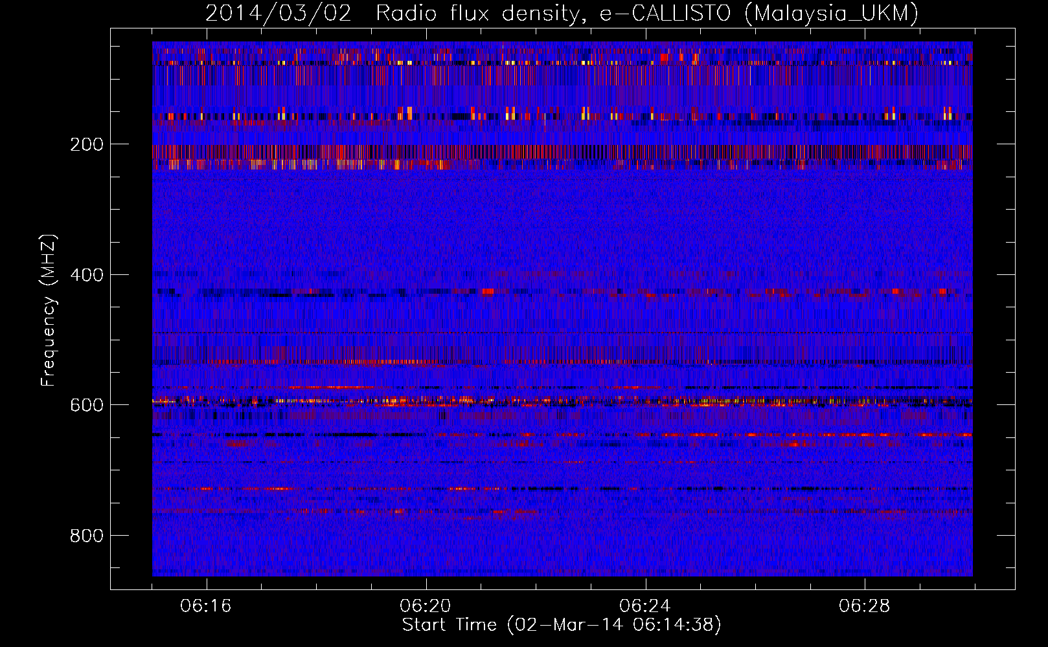
Task: Click the 200 frequency tick label
Action: [87, 144]
